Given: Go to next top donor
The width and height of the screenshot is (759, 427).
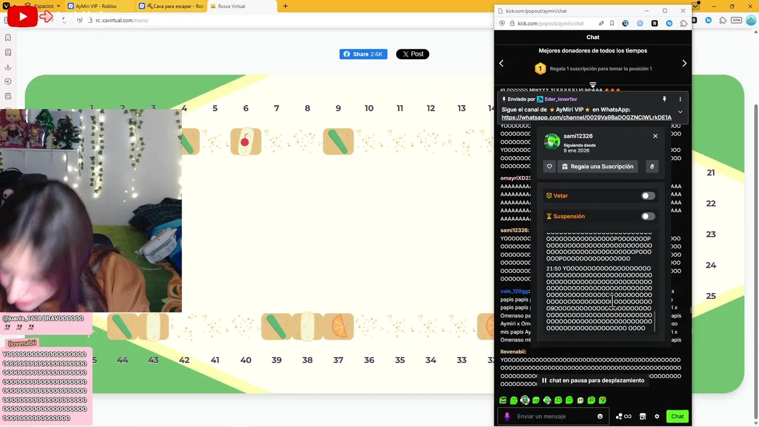Looking at the screenshot, I should coord(684,63).
